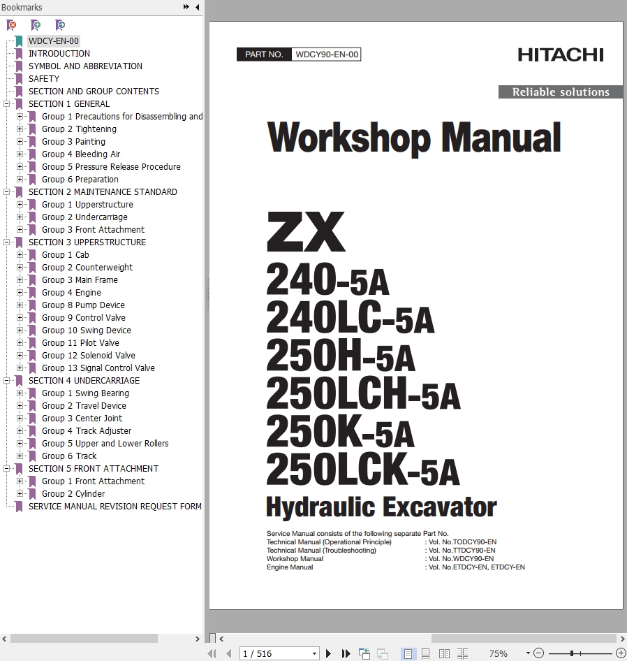Go to the previous page

click(229, 654)
